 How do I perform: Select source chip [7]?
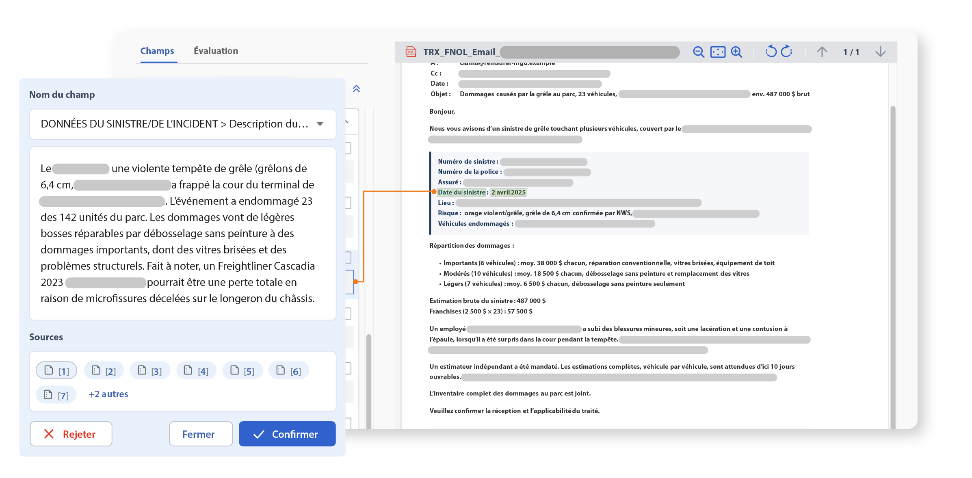[56, 395]
